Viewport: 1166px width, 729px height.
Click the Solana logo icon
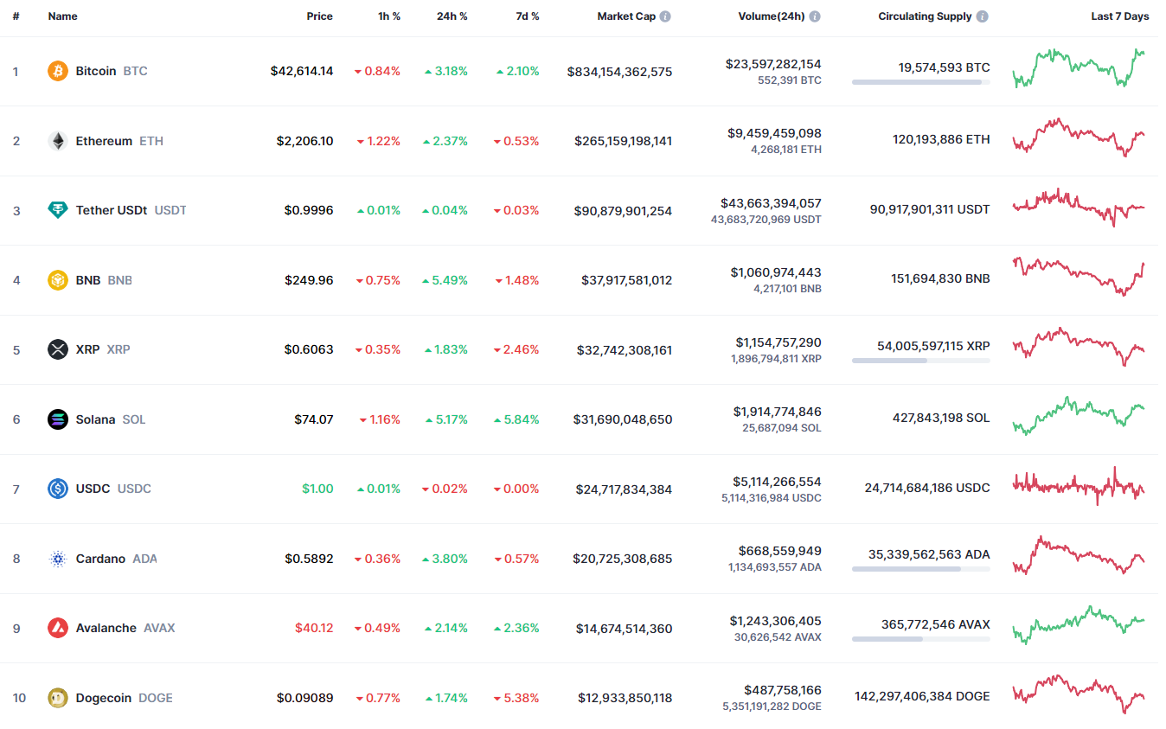58,419
